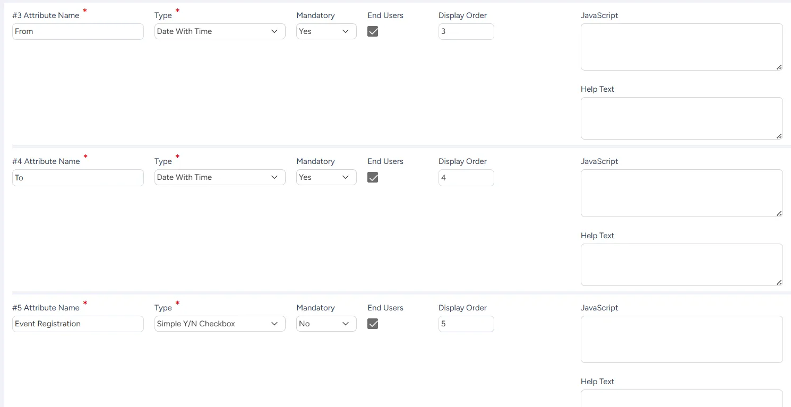The width and height of the screenshot is (791, 407).
Task: Click Help Text area for attribute #4
Action: click(x=682, y=265)
